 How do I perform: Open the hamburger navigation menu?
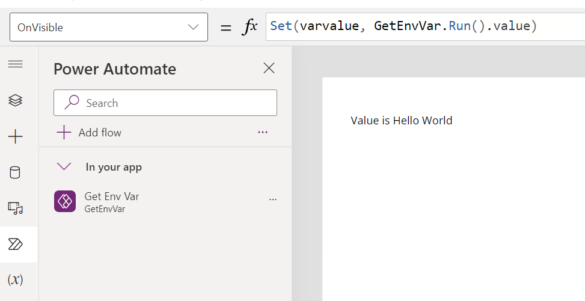(15, 64)
